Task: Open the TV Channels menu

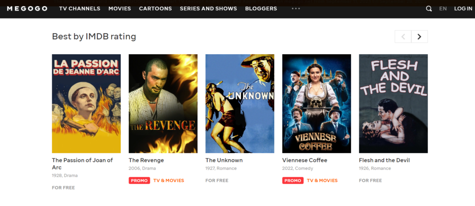Action: pos(80,8)
